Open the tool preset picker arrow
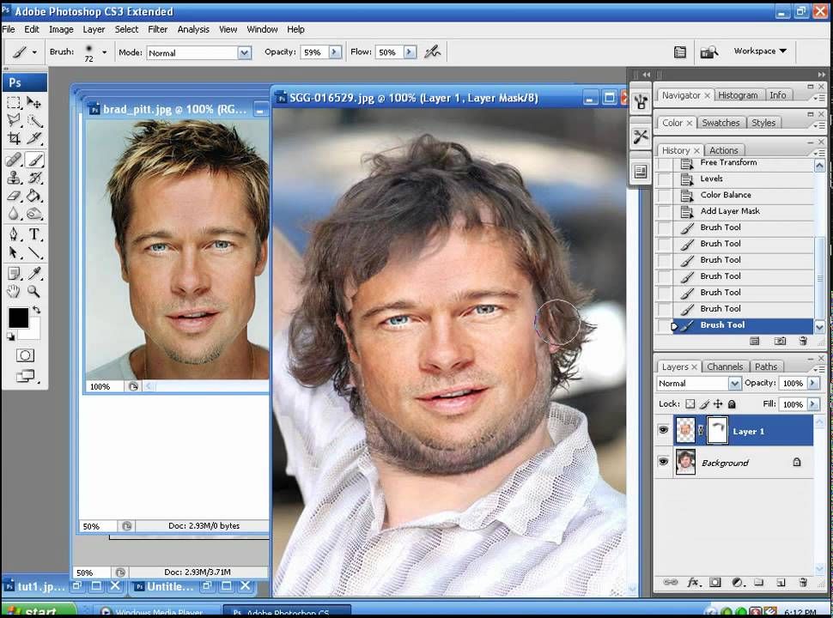Image resolution: width=833 pixels, height=618 pixels. [34, 52]
